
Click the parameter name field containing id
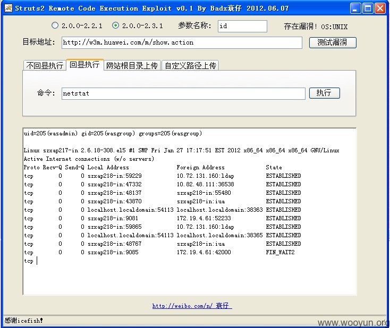point(242,26)
